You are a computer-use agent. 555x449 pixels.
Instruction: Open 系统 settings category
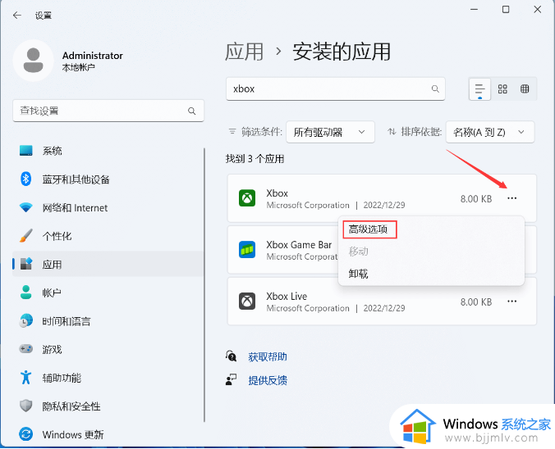(108, 151)
